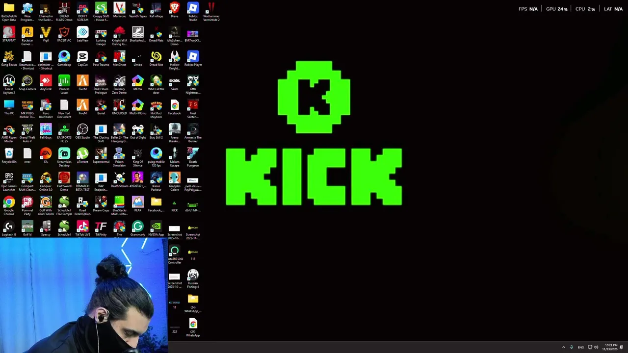Image resolution: width=628 pixels, height=353 pixels.
Task: Click the TikFinity shortcut
Action: tap(101, 228)
